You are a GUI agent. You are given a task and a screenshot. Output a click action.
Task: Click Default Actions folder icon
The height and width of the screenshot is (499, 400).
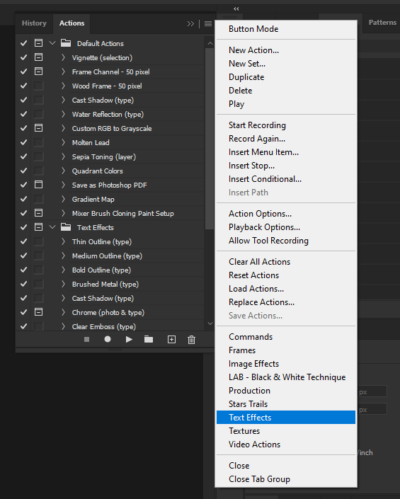click(x=66, y=43)
